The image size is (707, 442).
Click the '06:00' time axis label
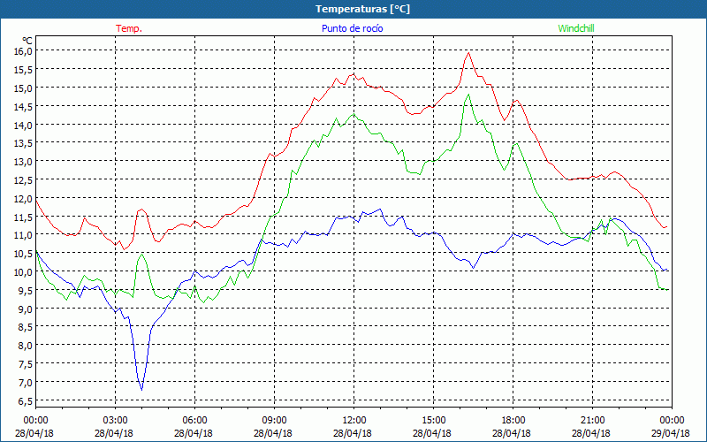coord(194,421)
